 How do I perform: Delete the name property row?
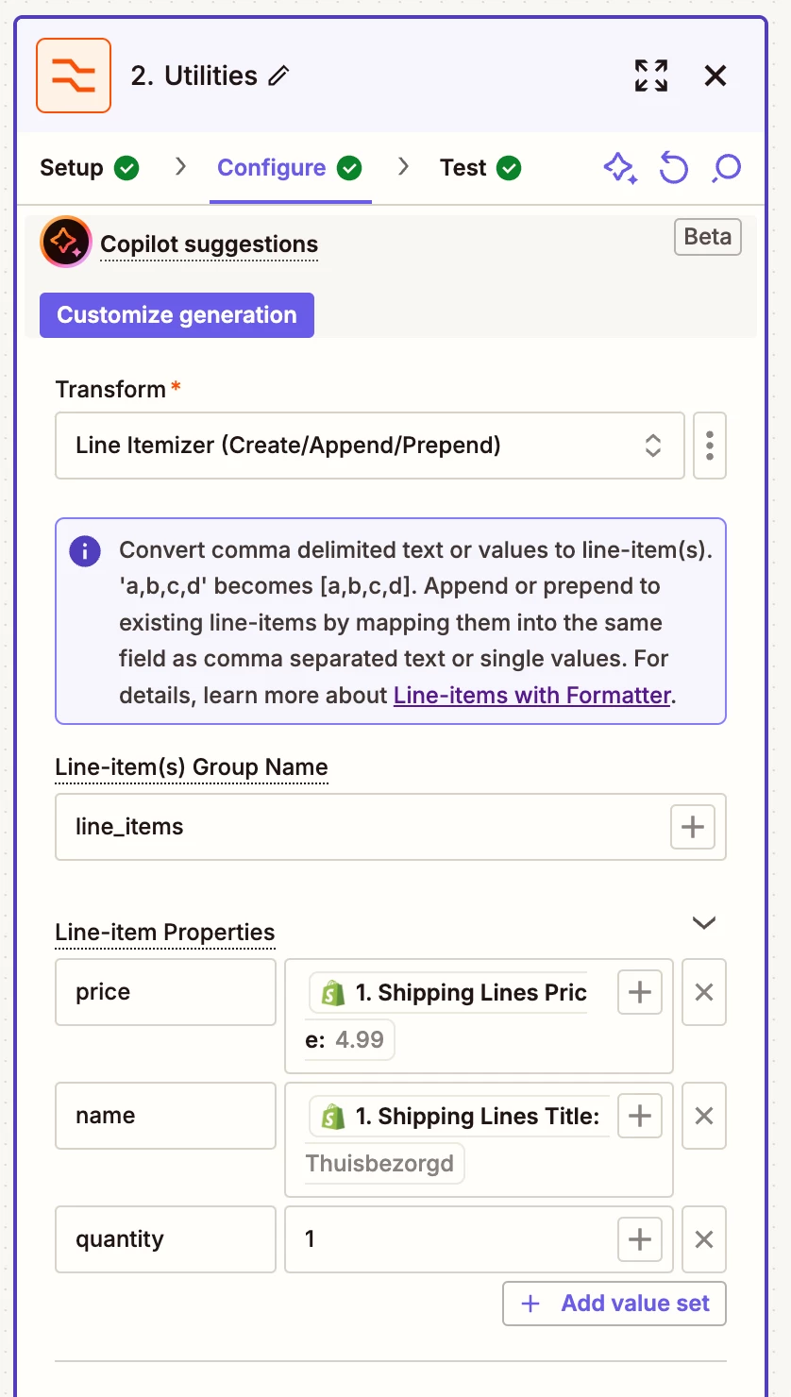coord(704,1116)
